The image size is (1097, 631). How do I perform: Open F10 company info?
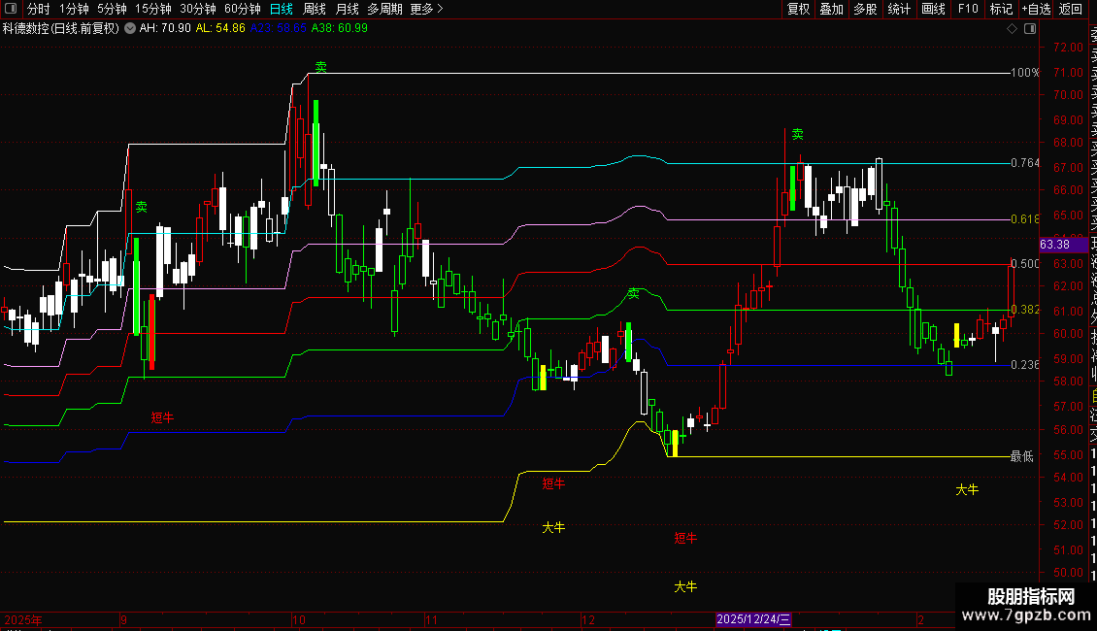pyautogui.click(x=968, y=9)
